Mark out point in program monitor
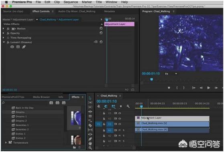This screenshot has width=224, height=152. point(184,88)
